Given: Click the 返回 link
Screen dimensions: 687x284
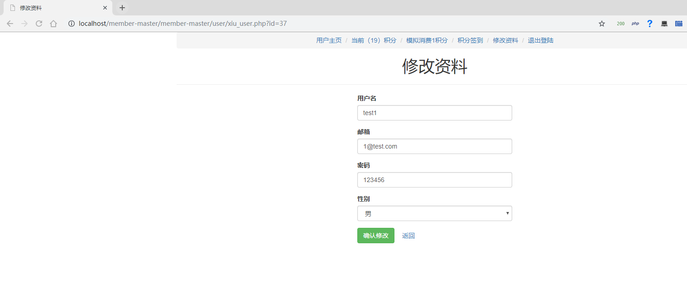Looking at the screenshot, I should (x=408, y=236).
